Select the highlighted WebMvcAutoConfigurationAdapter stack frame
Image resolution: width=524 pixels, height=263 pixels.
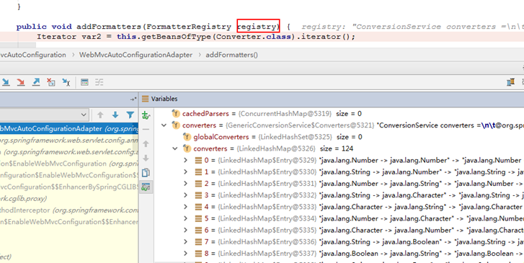tap(69, 129)
